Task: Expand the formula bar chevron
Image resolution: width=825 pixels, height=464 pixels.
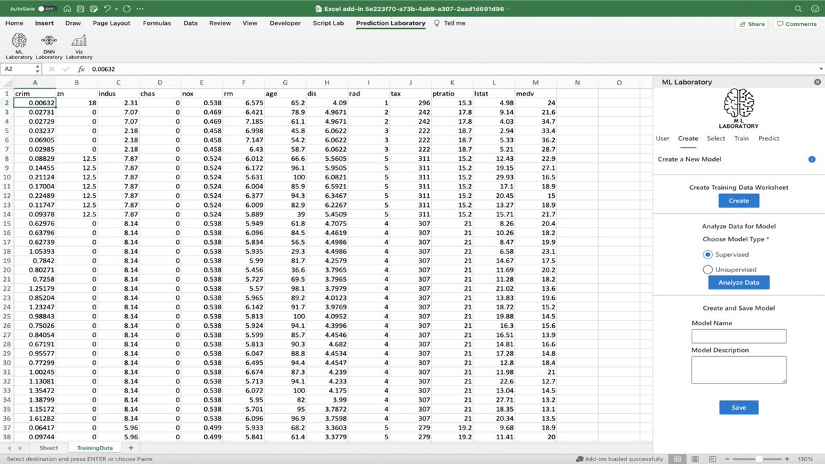Action: [821, 69]
